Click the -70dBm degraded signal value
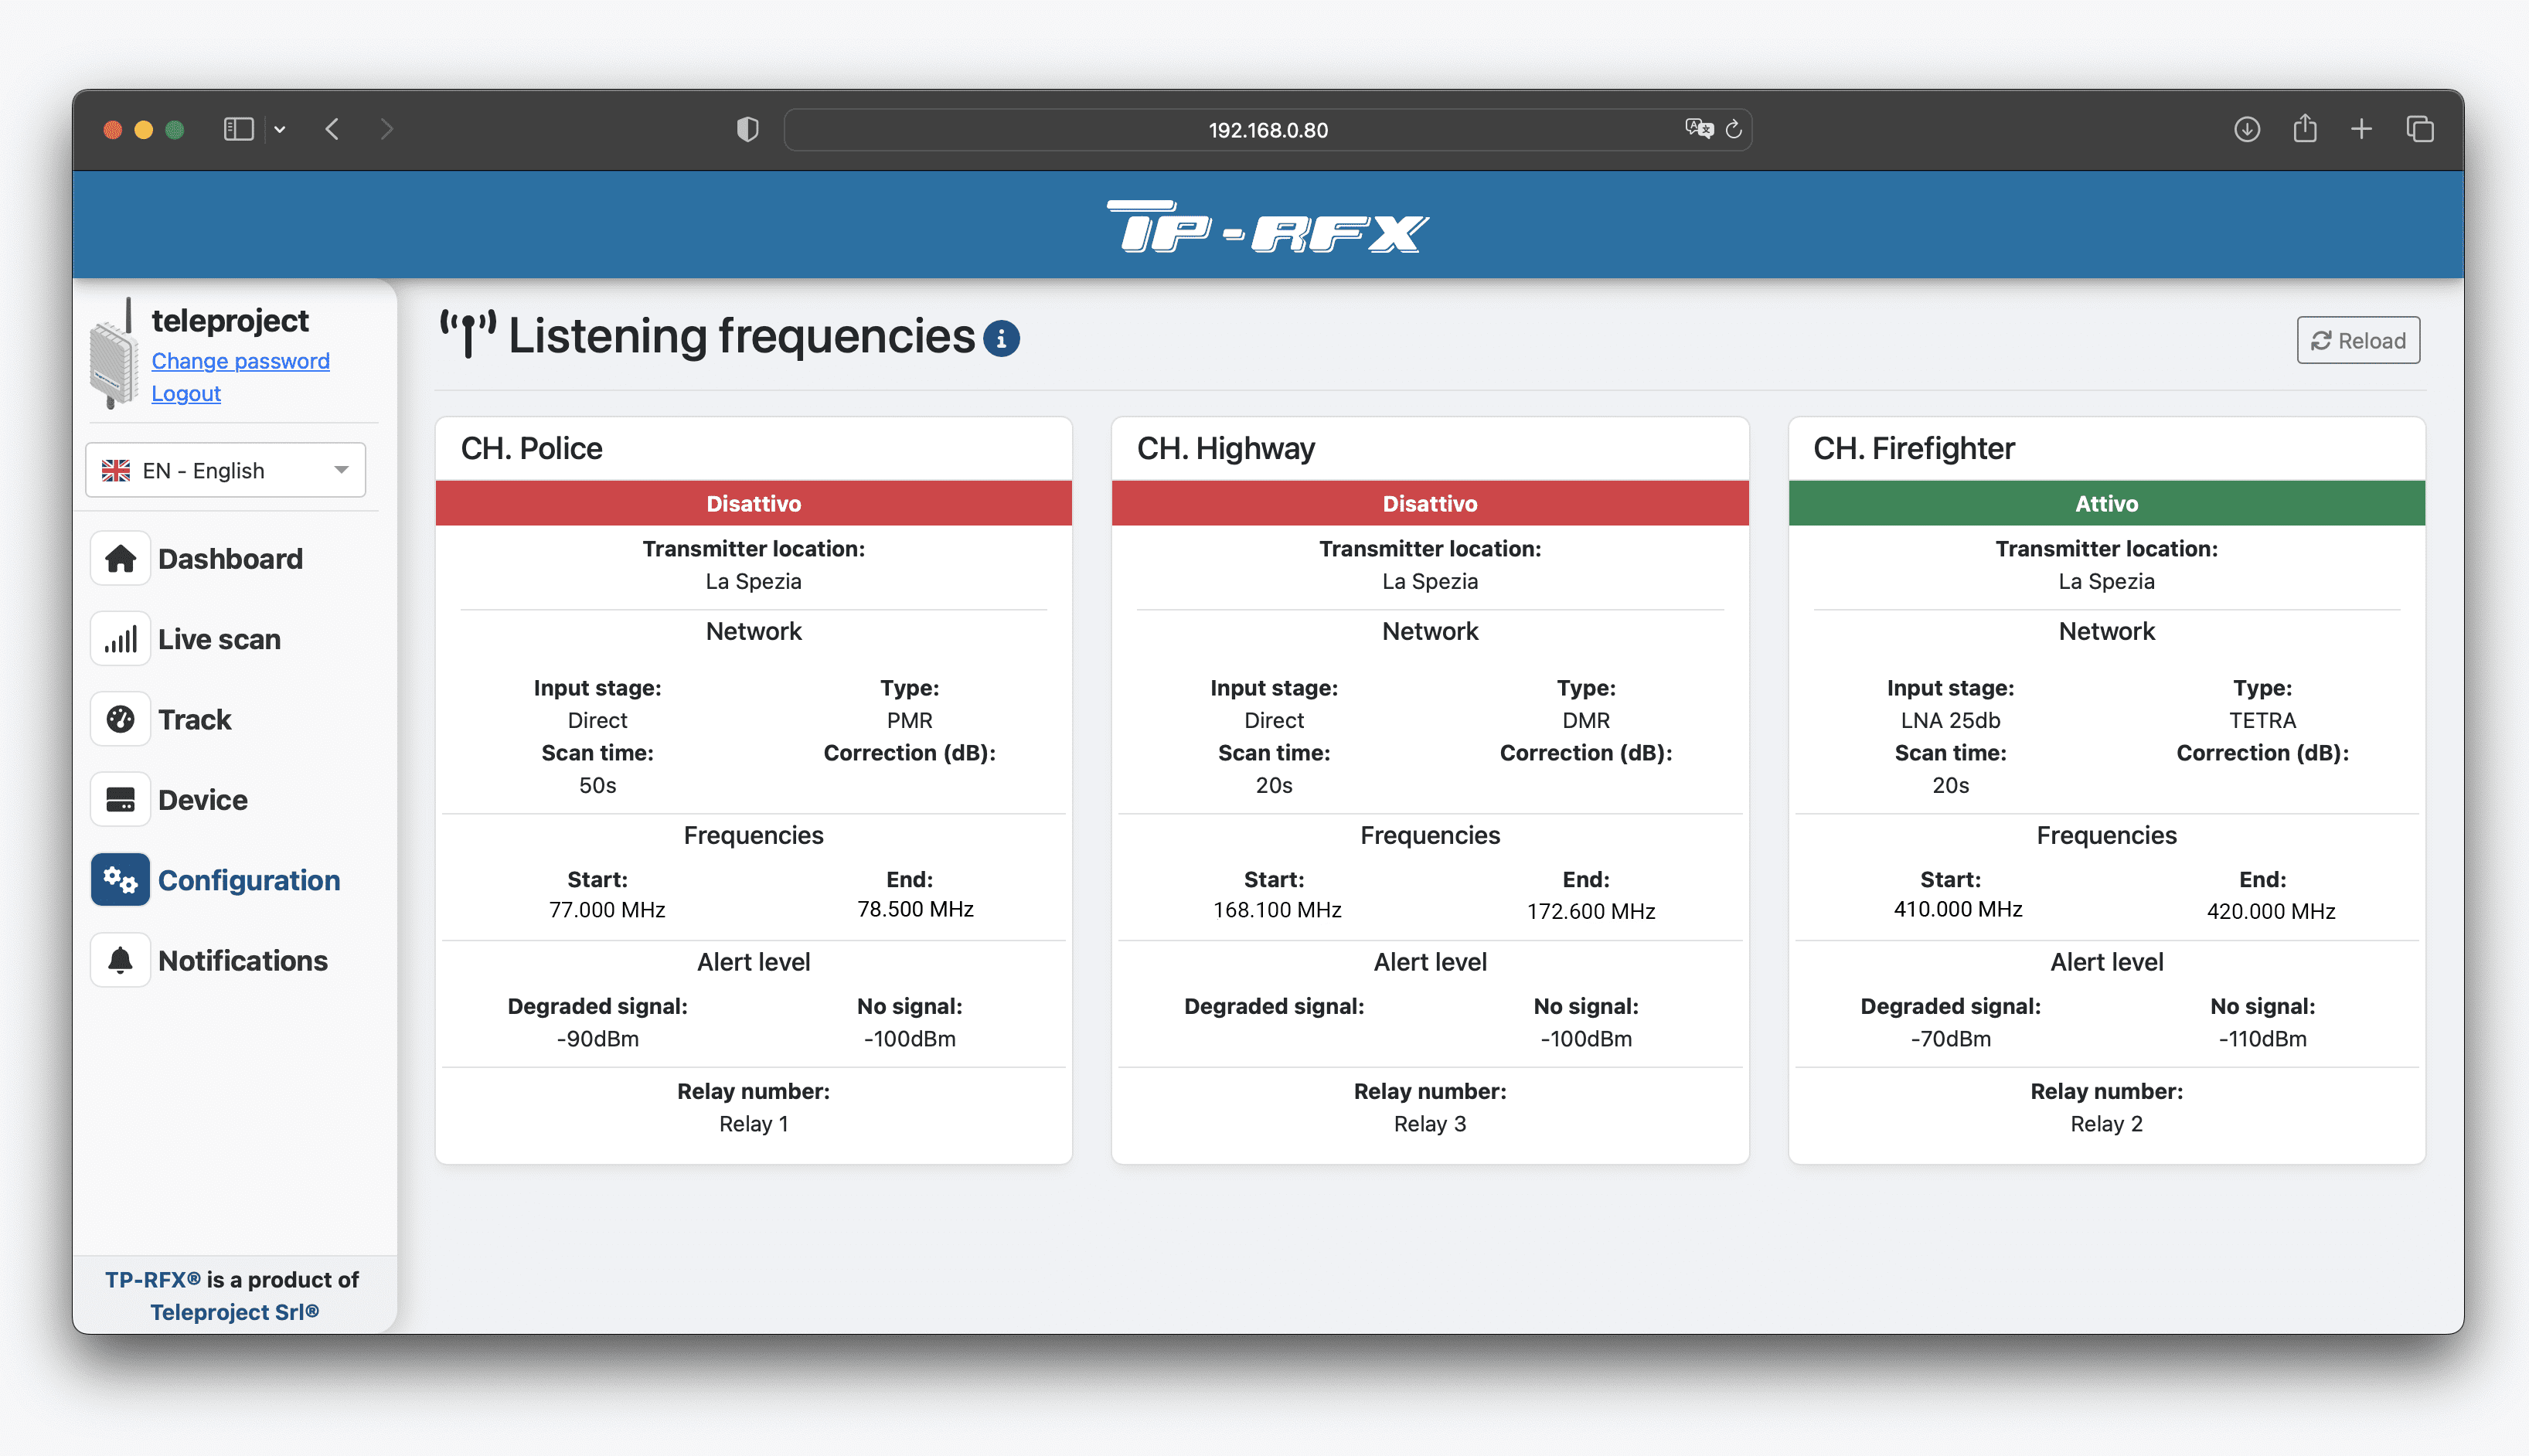 [x=1950, y=1038]
